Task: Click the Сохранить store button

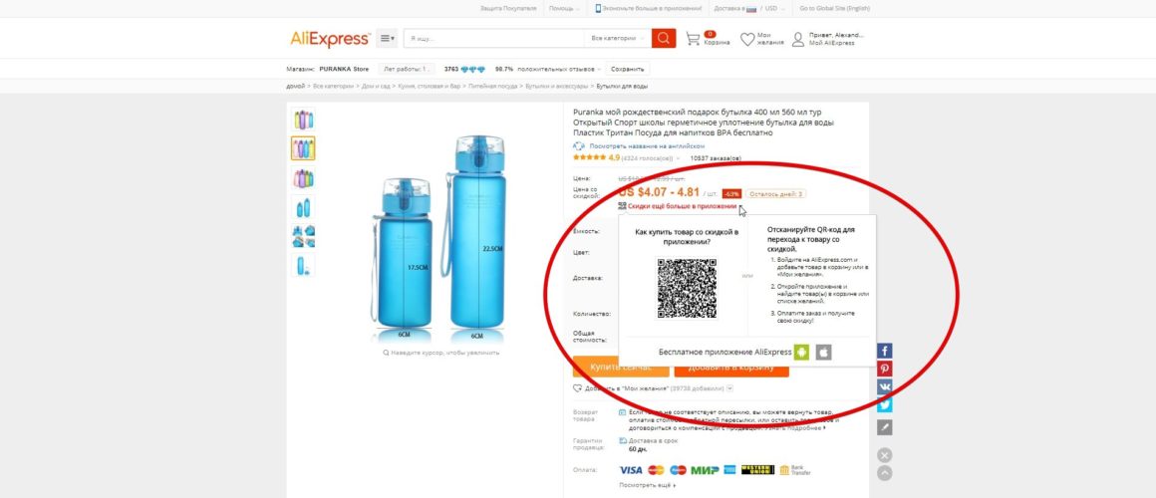Action: 628,70
